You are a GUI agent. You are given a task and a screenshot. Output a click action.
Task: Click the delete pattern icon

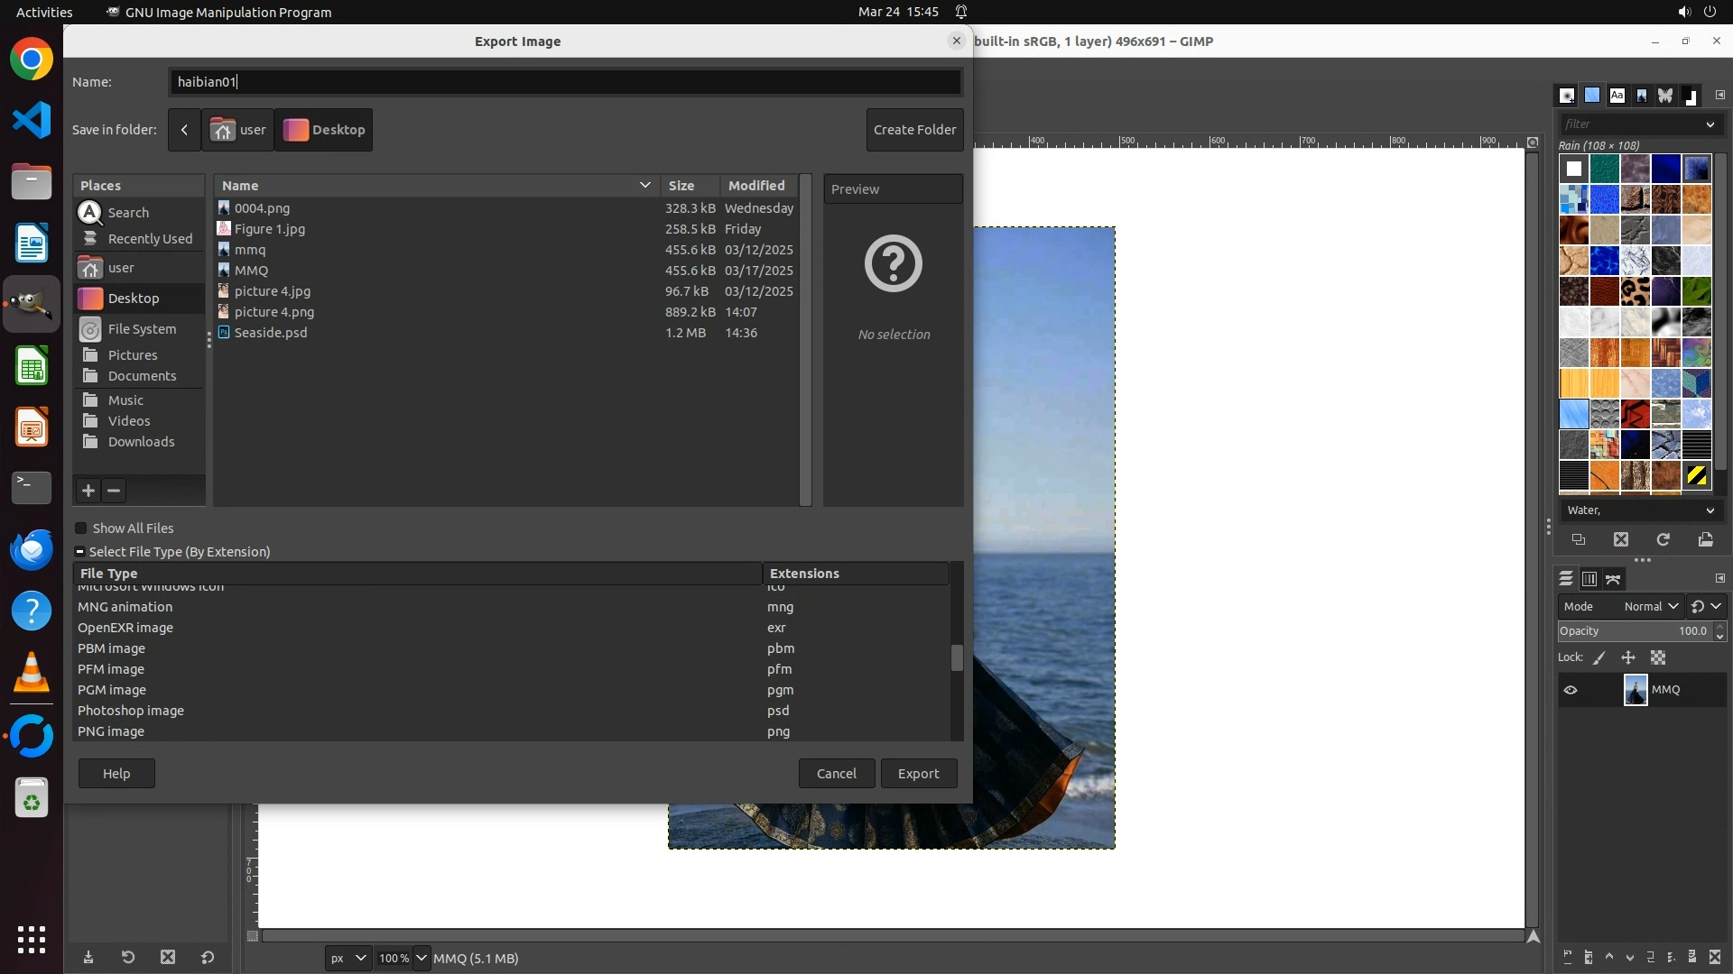tap(1621, 539)
